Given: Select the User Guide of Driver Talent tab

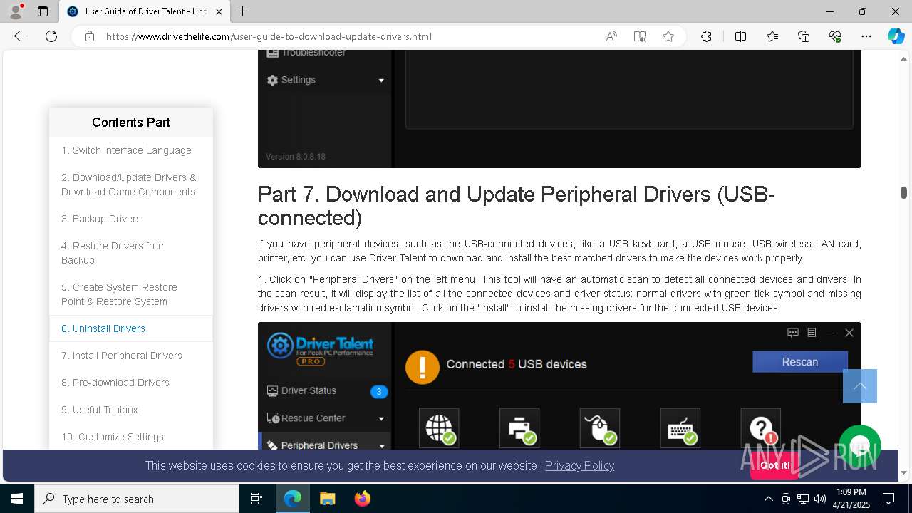Looking at the screenshot, I should [x=144, y=11].
